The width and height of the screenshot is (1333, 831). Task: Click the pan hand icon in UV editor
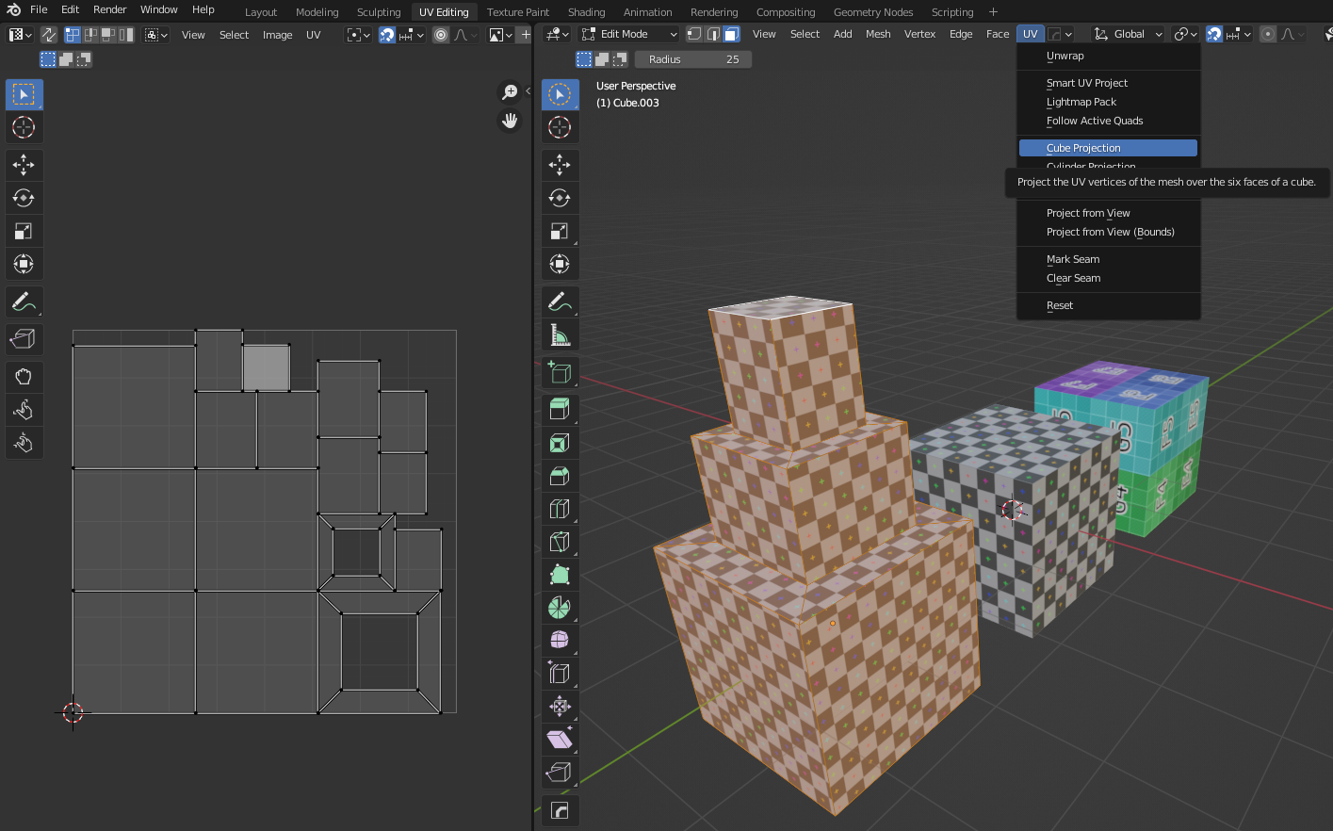[x=510, y=121]
